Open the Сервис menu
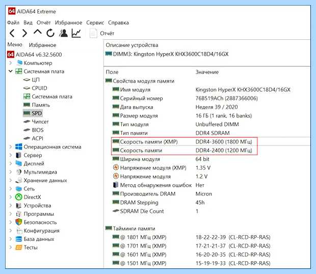This screenshot has width=316, height=274. [95, 22]
